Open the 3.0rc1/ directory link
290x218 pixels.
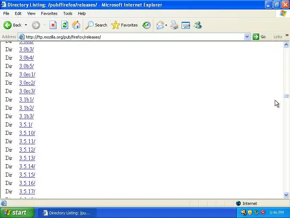pyautogui.click(x=27, y=74)
